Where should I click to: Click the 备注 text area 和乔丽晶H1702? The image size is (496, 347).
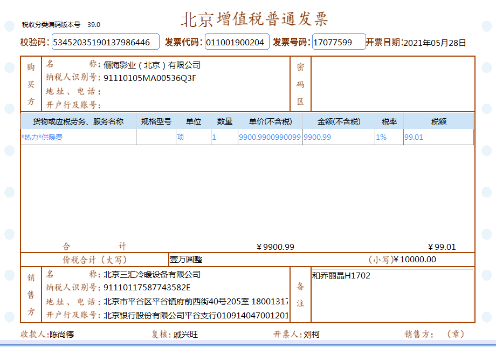click(x=392, y=295)
